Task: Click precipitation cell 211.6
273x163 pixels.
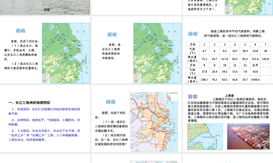Action: click(x=255, y=59)
